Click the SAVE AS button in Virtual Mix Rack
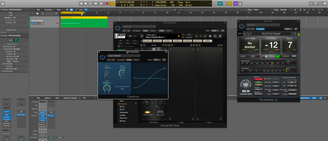Viewport: 328px width, 141px height. pyautogui.click(x=189, y=37)
